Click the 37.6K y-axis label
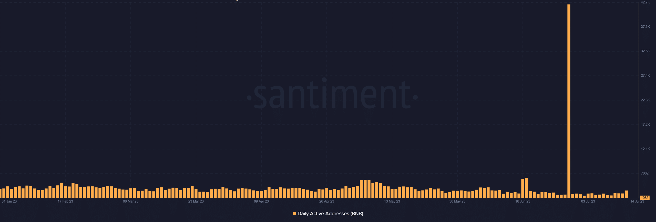Image resolution: width=656 pixels, height=222 pixels. [645, 27]
